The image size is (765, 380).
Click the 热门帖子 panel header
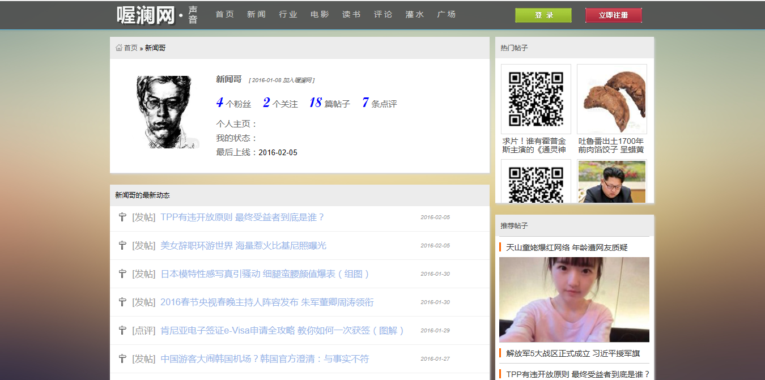(x=575, y=48)
